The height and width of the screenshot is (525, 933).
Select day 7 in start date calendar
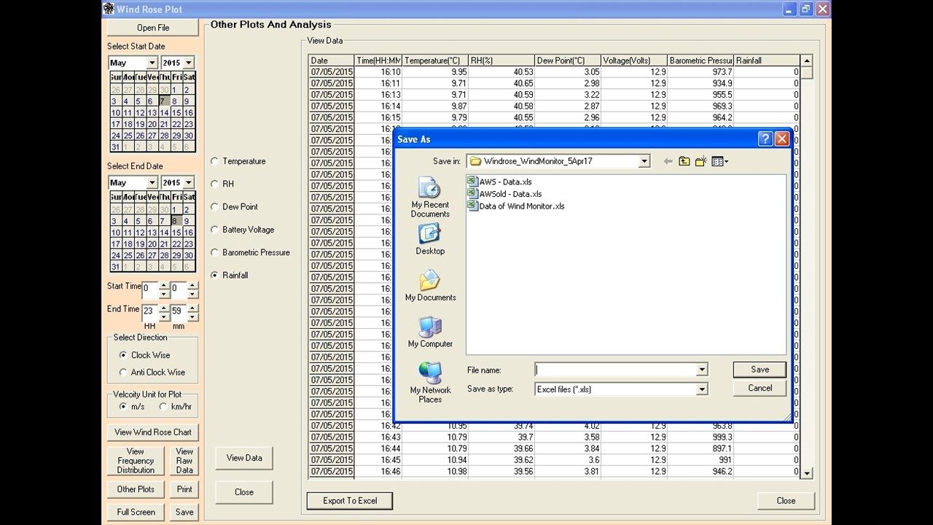click(163, 101)
